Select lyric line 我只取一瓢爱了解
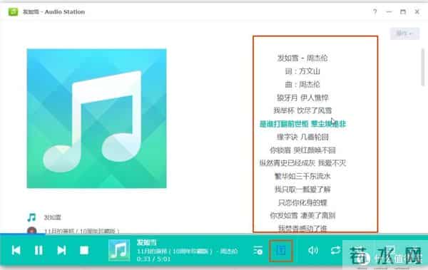The image size is (428, 270). click(302, 189)
